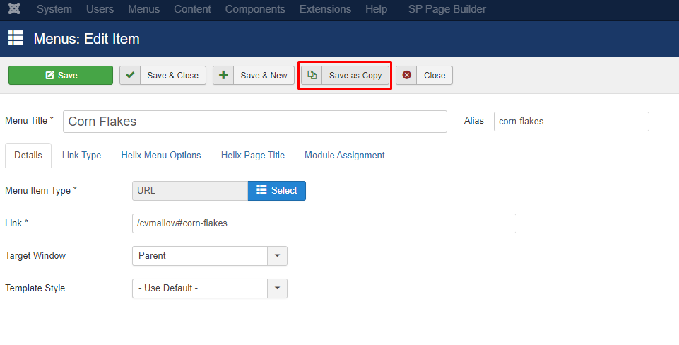Click into the Menu Title field
This screenshot has width=679, height=345.
click(255, 122)
